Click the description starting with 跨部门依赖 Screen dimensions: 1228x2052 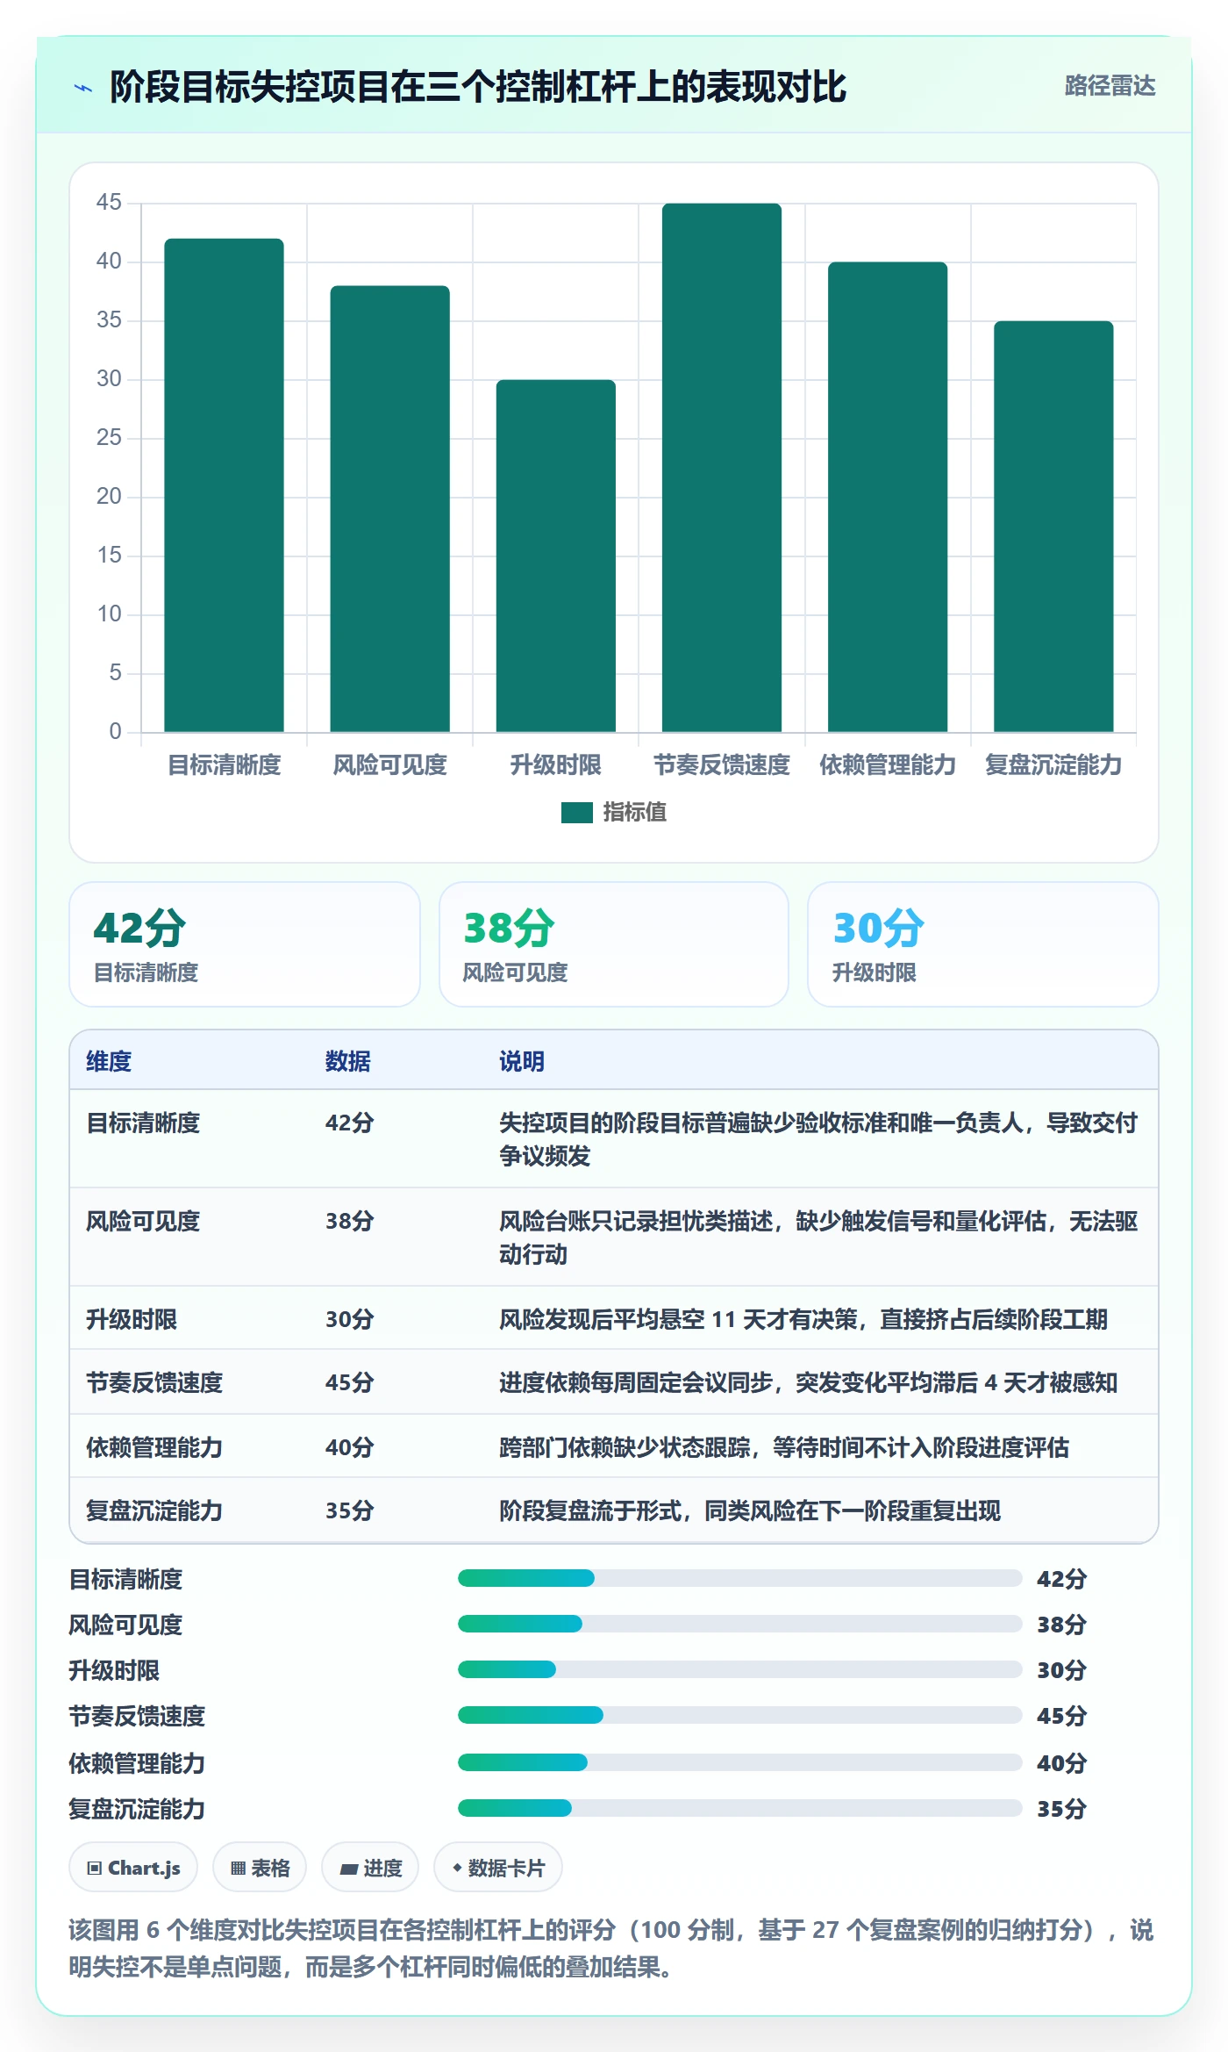[784, 1447]
